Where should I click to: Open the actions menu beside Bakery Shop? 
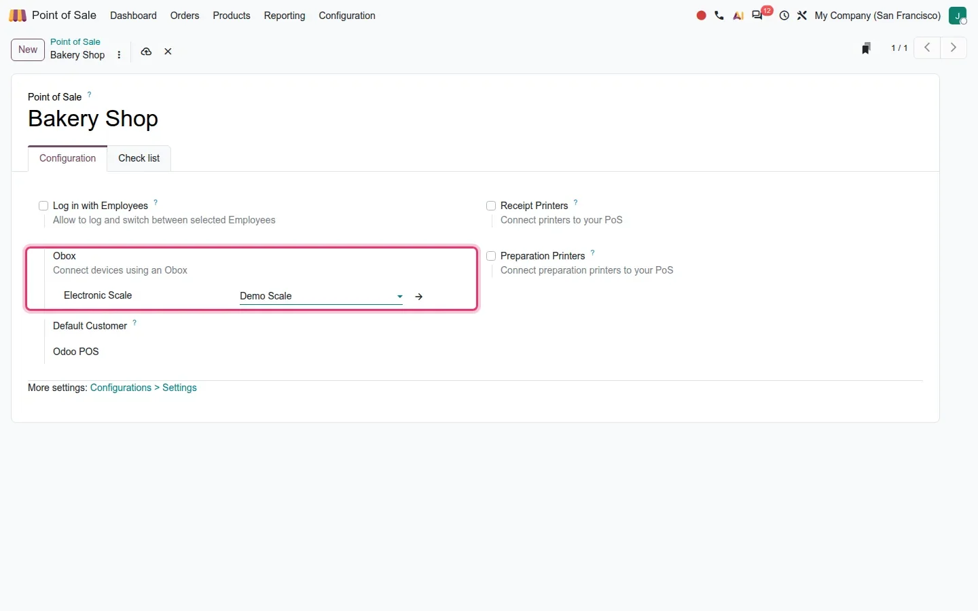pos(119,55)
